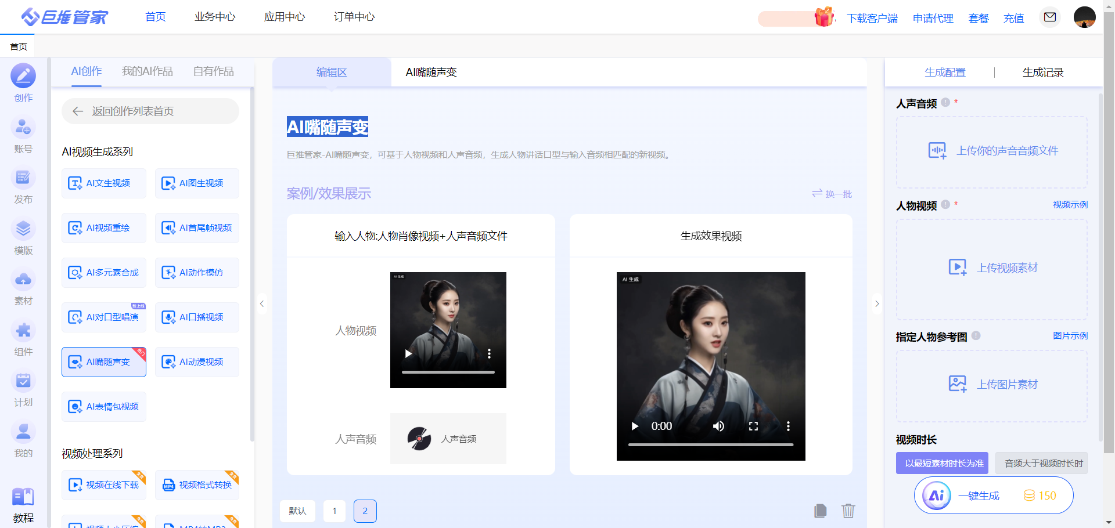Screen dimensions: 1115x528
Task: Open 首页 in top navigation
Action: (156, 17)
